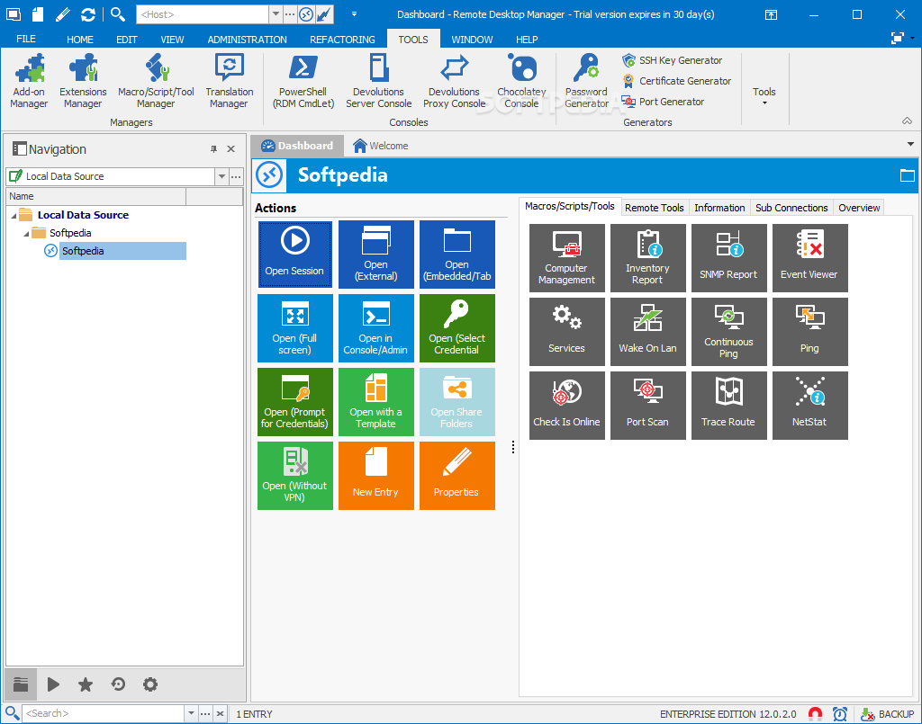Run the Computer Management tool
Screen dimensions: 922x724
pyautogui.click(x=567, y=258)
